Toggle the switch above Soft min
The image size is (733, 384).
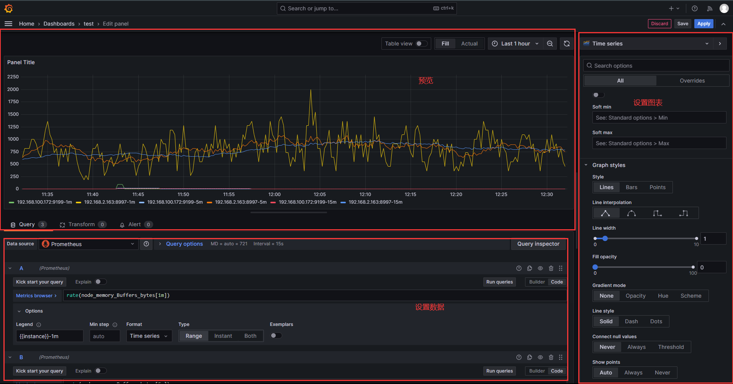(598, 95)
